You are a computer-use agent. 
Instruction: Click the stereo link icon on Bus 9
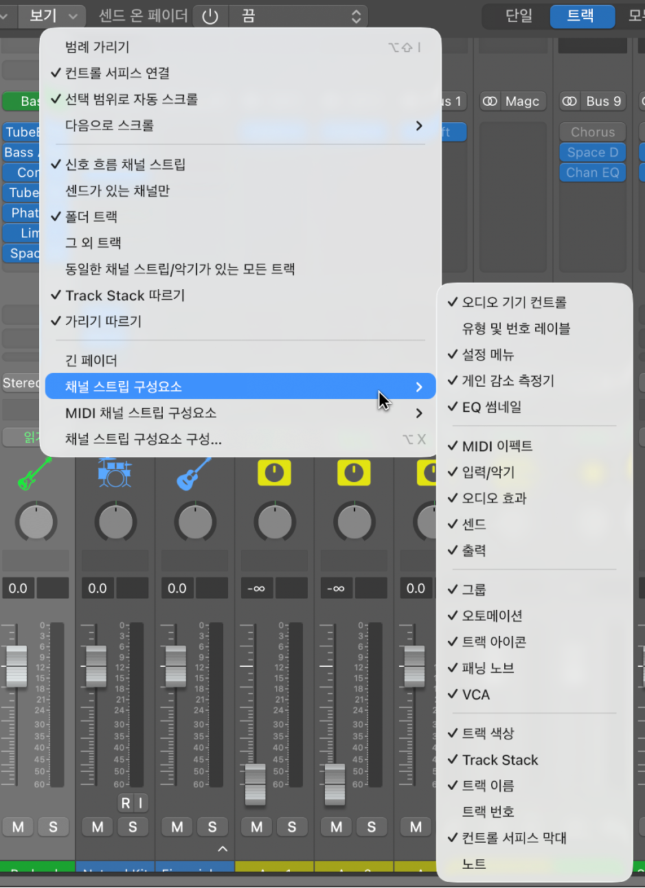point(569,101)
